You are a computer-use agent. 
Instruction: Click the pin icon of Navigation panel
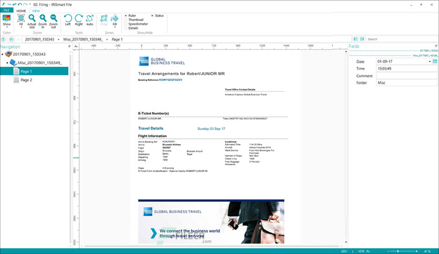(69, 46)
